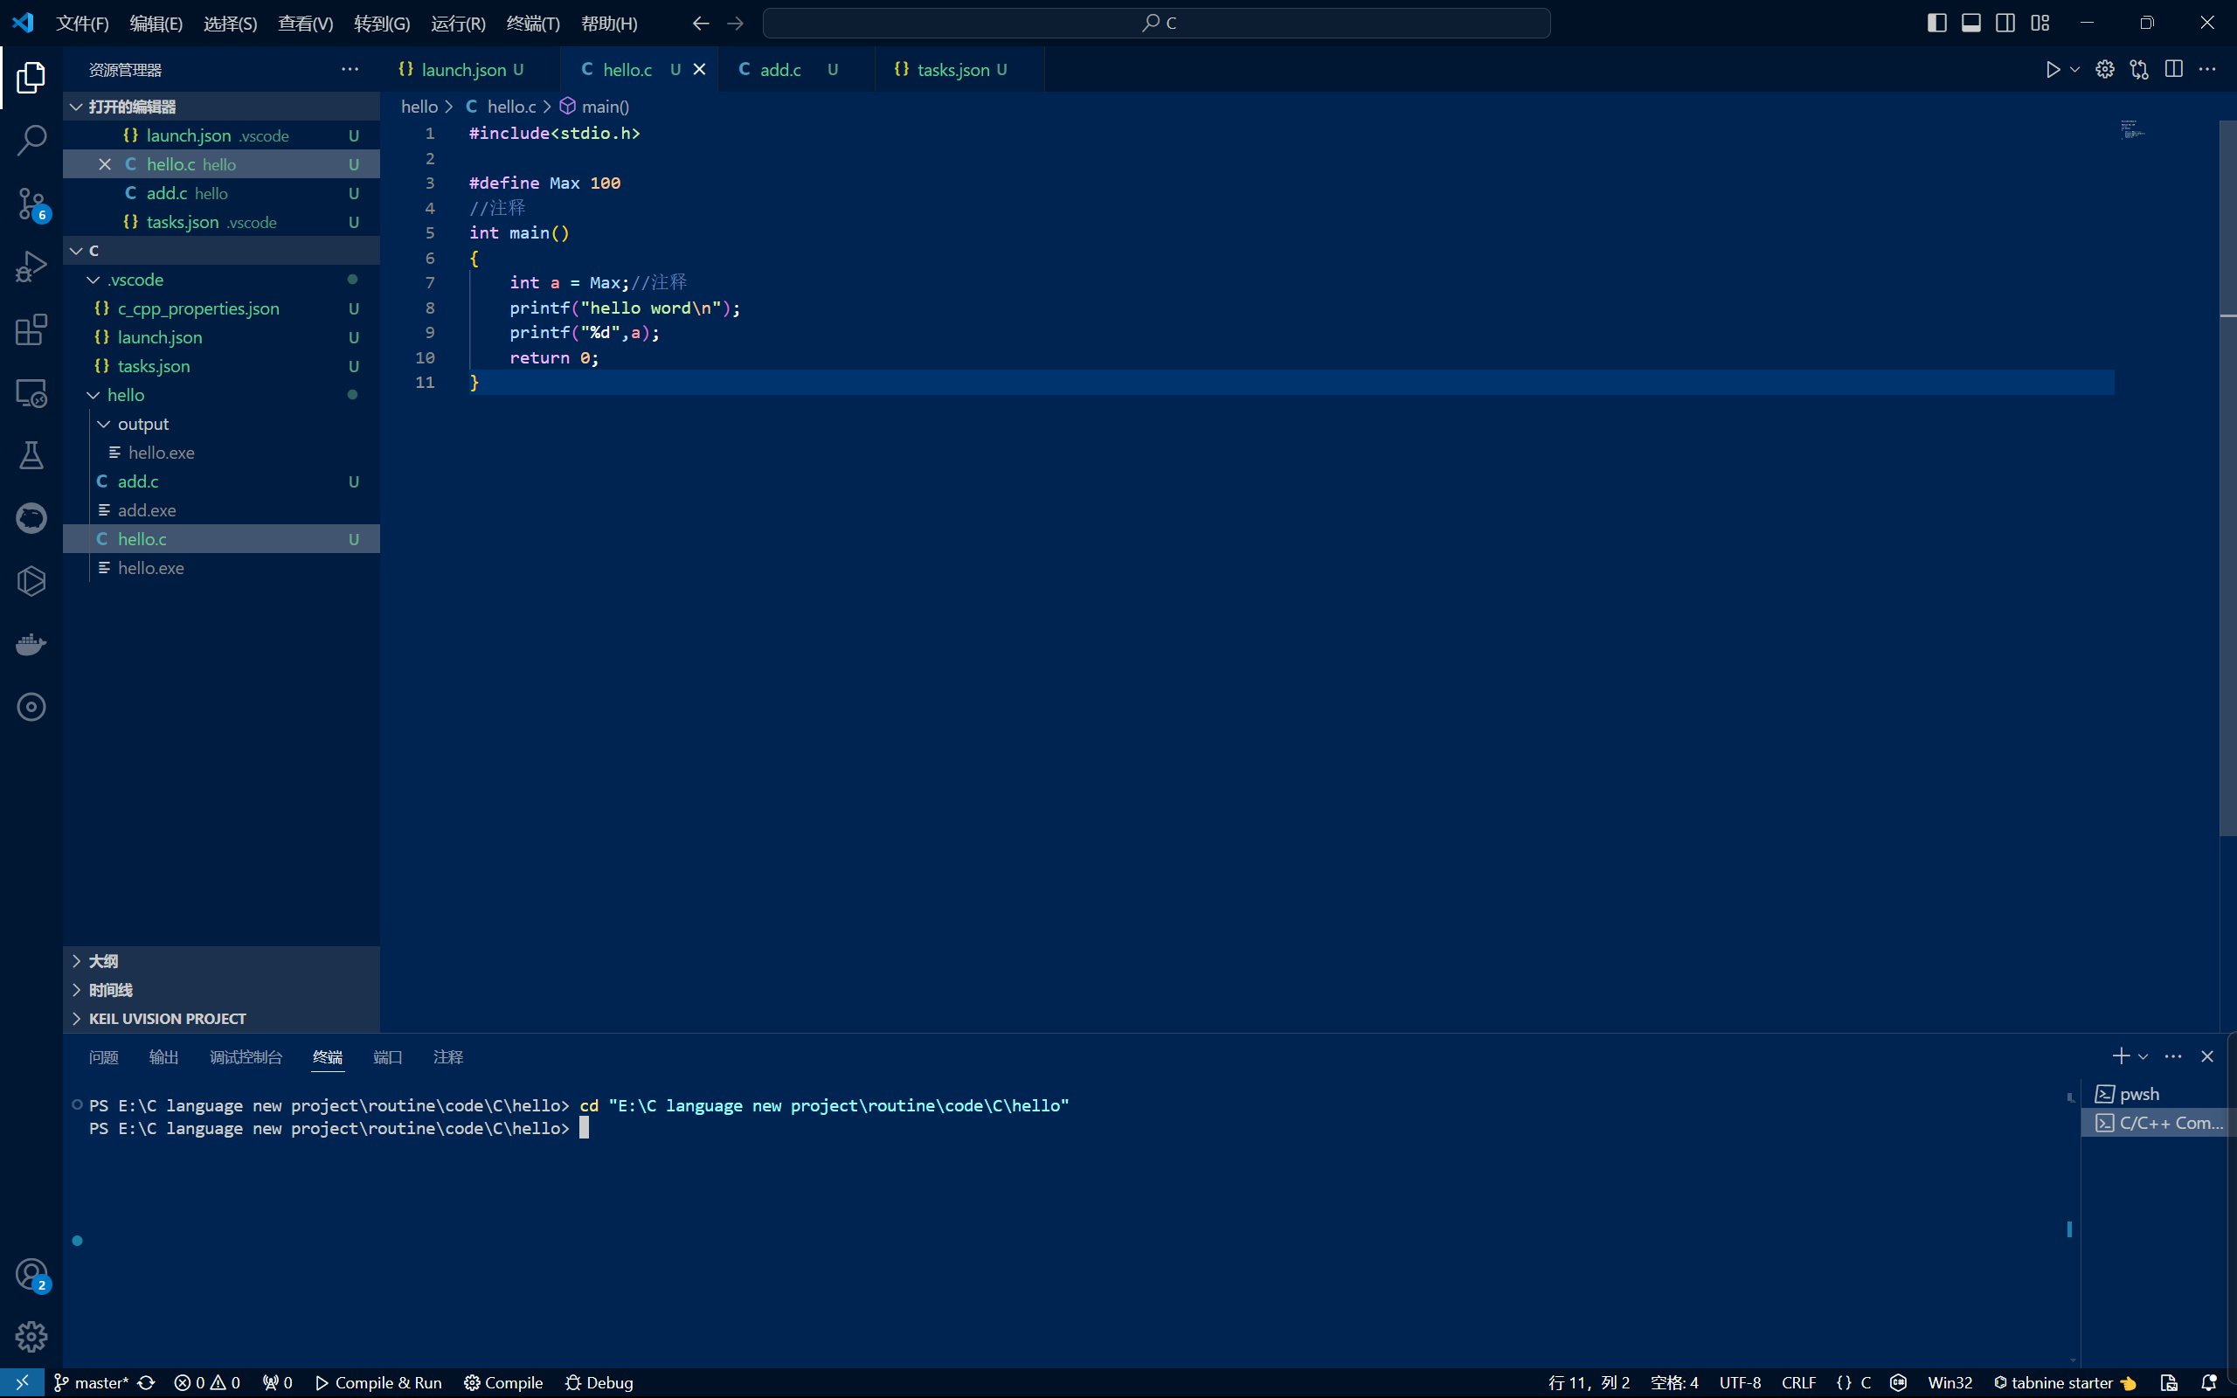Image resolution: width=2237 pixels, height=1398 pixels.
Task: Select the pwsh terminal instance
Action: coord(2154,1094)
